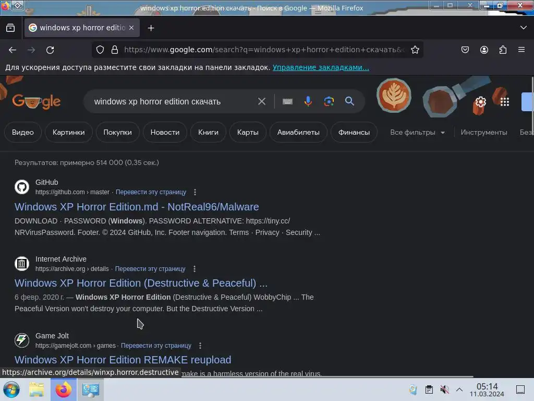This screenshot has height=401, width=534.
Task: Click the Game Jolt favicon icon
Action: point(22,340)
